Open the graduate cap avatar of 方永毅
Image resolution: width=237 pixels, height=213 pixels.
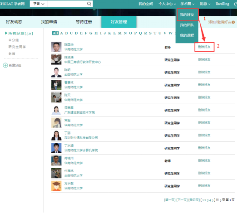pyautogui.click(x=56, y=186)
